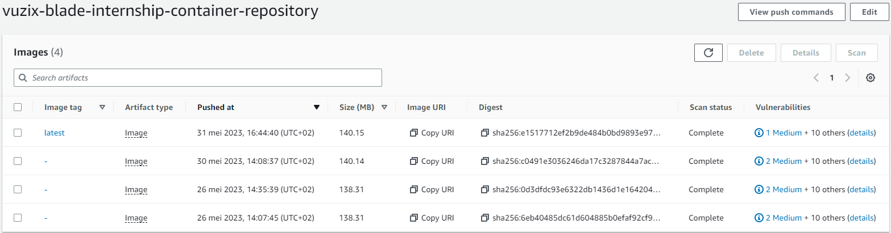Image resolution: width=891 pixels, height=233 pixels.
Task: Click the Vulnerabilities column header
Action: (783, 107)
